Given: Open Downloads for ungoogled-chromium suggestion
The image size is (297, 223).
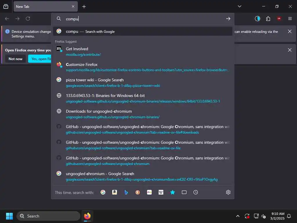Looking at the screenshot, I should (143, 114).
